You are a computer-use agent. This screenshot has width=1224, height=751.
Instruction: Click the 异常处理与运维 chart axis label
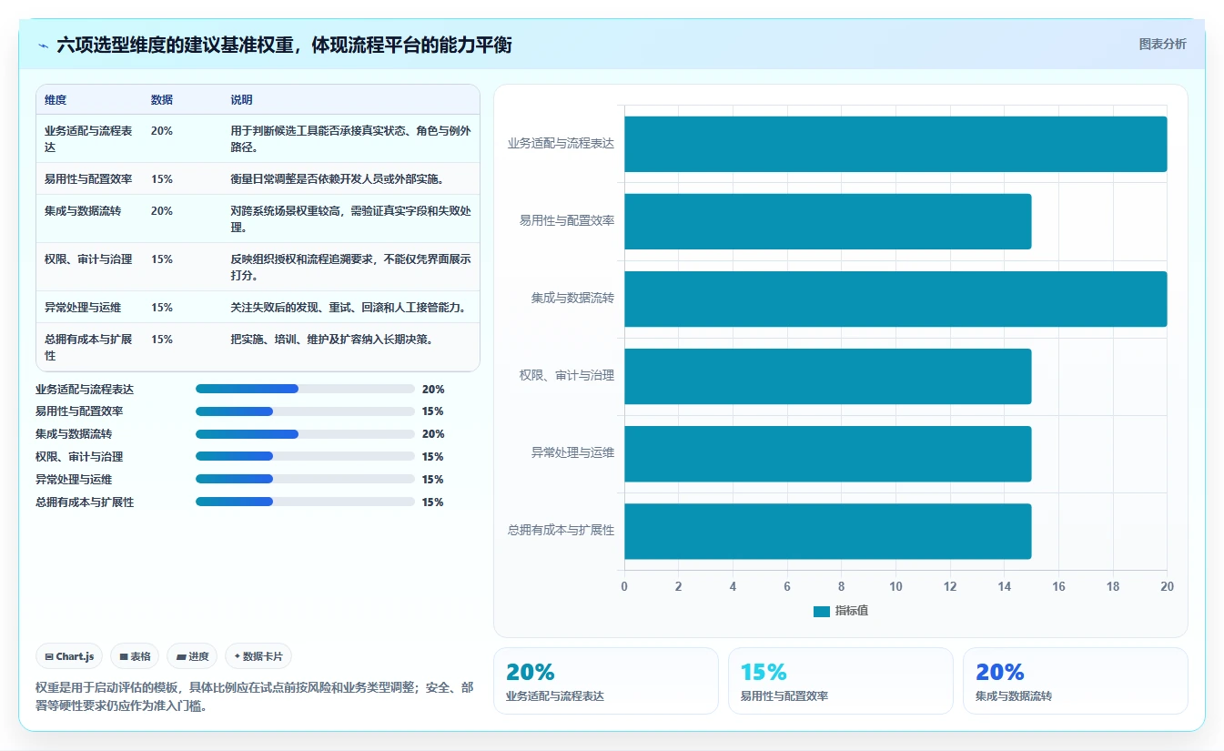tap(572, 452)
